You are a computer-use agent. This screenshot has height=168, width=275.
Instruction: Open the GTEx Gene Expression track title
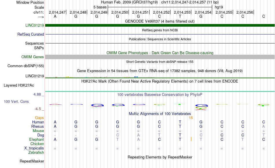[160, 71]
